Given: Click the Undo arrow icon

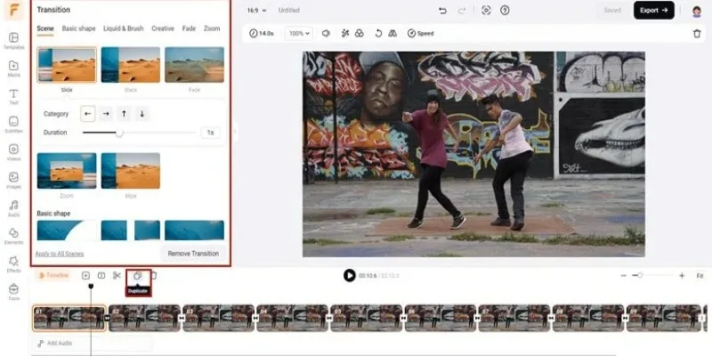Looking at the screenshot, I should point(442,11).
